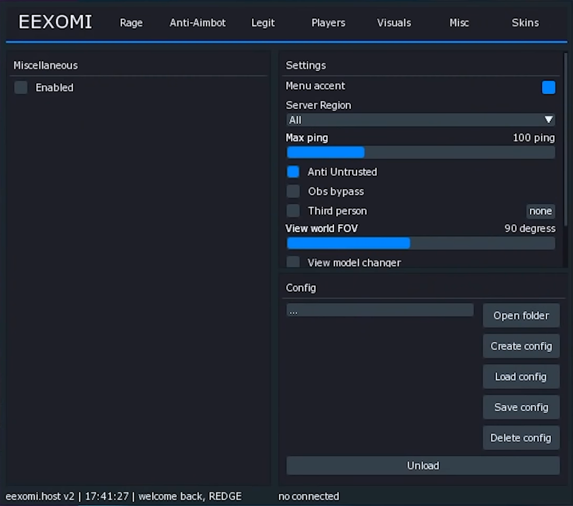Adjust the Max ping slider
Viewport: 573px width, 506px height.
tap(420, 152)
